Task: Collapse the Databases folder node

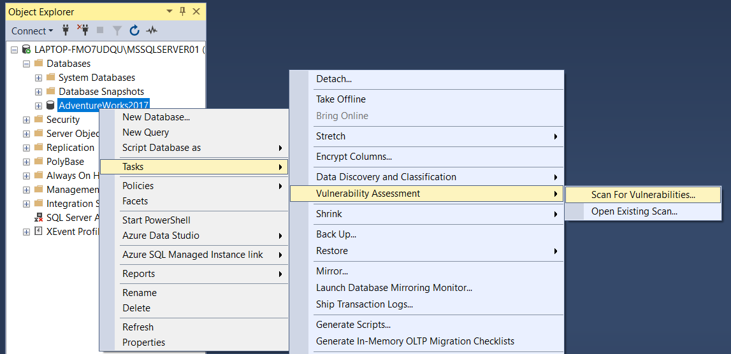Action: 27,64
